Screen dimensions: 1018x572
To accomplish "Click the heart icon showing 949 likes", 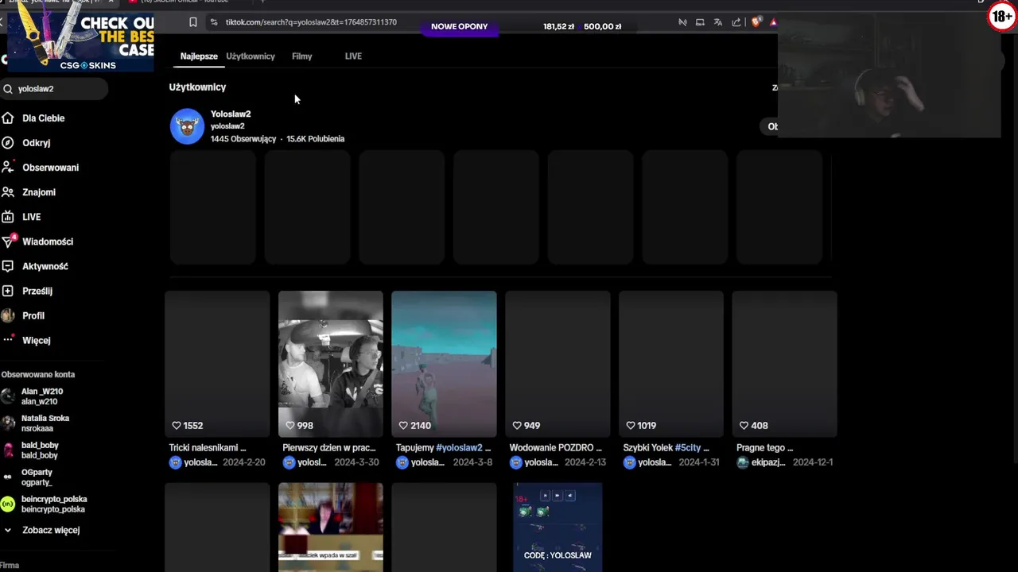I will 517,426.
